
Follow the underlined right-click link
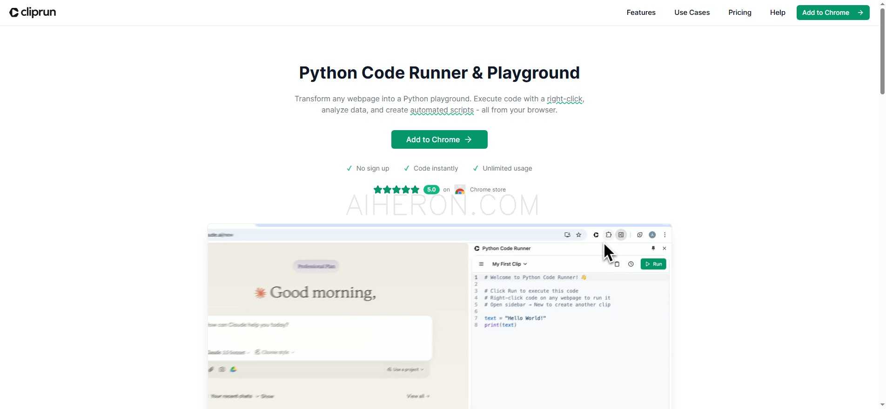(564, 99)
